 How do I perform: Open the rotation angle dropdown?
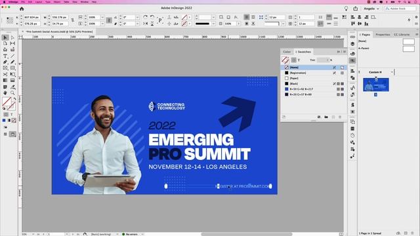coord(137,17)
